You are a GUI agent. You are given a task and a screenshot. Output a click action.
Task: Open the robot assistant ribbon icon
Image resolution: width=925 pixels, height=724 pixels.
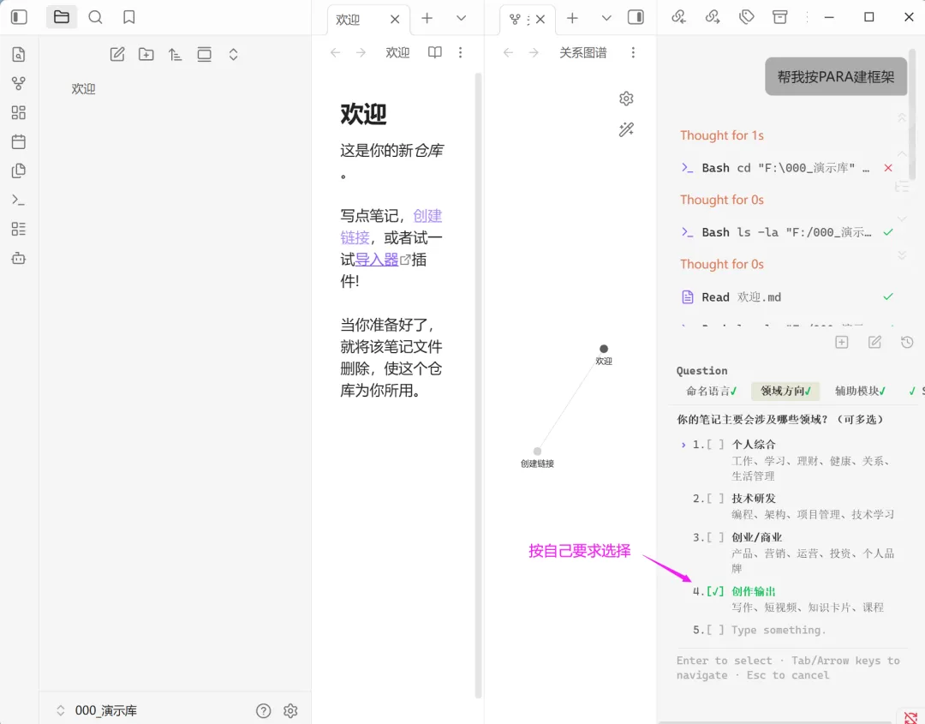click(18, 258)
